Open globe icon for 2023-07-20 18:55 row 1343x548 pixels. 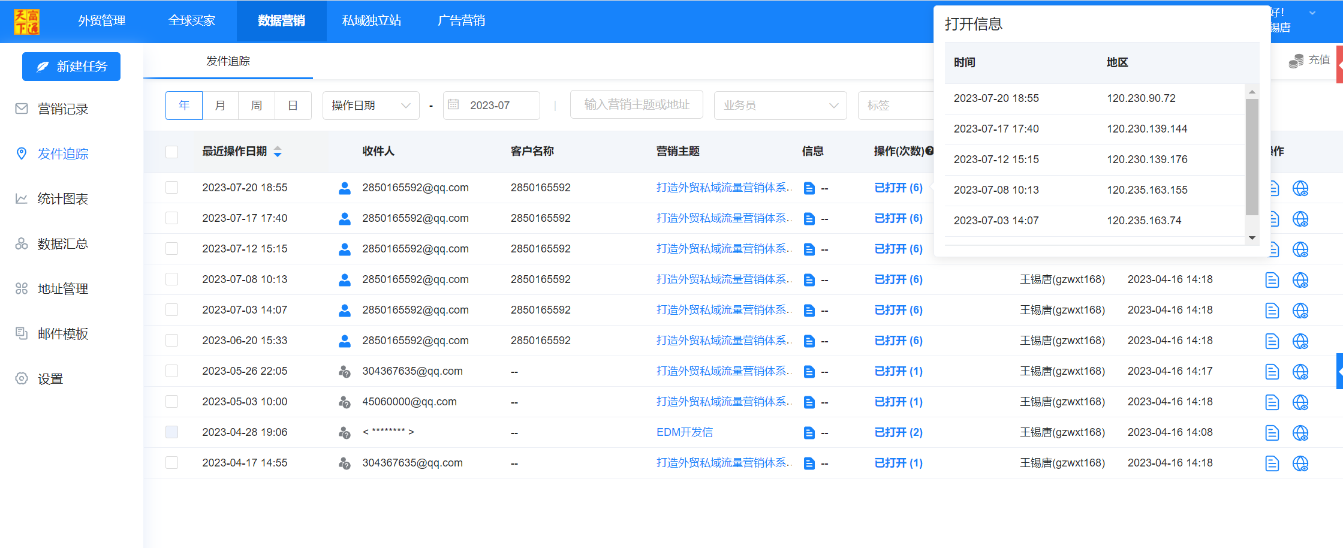(x=1300, y=188)
